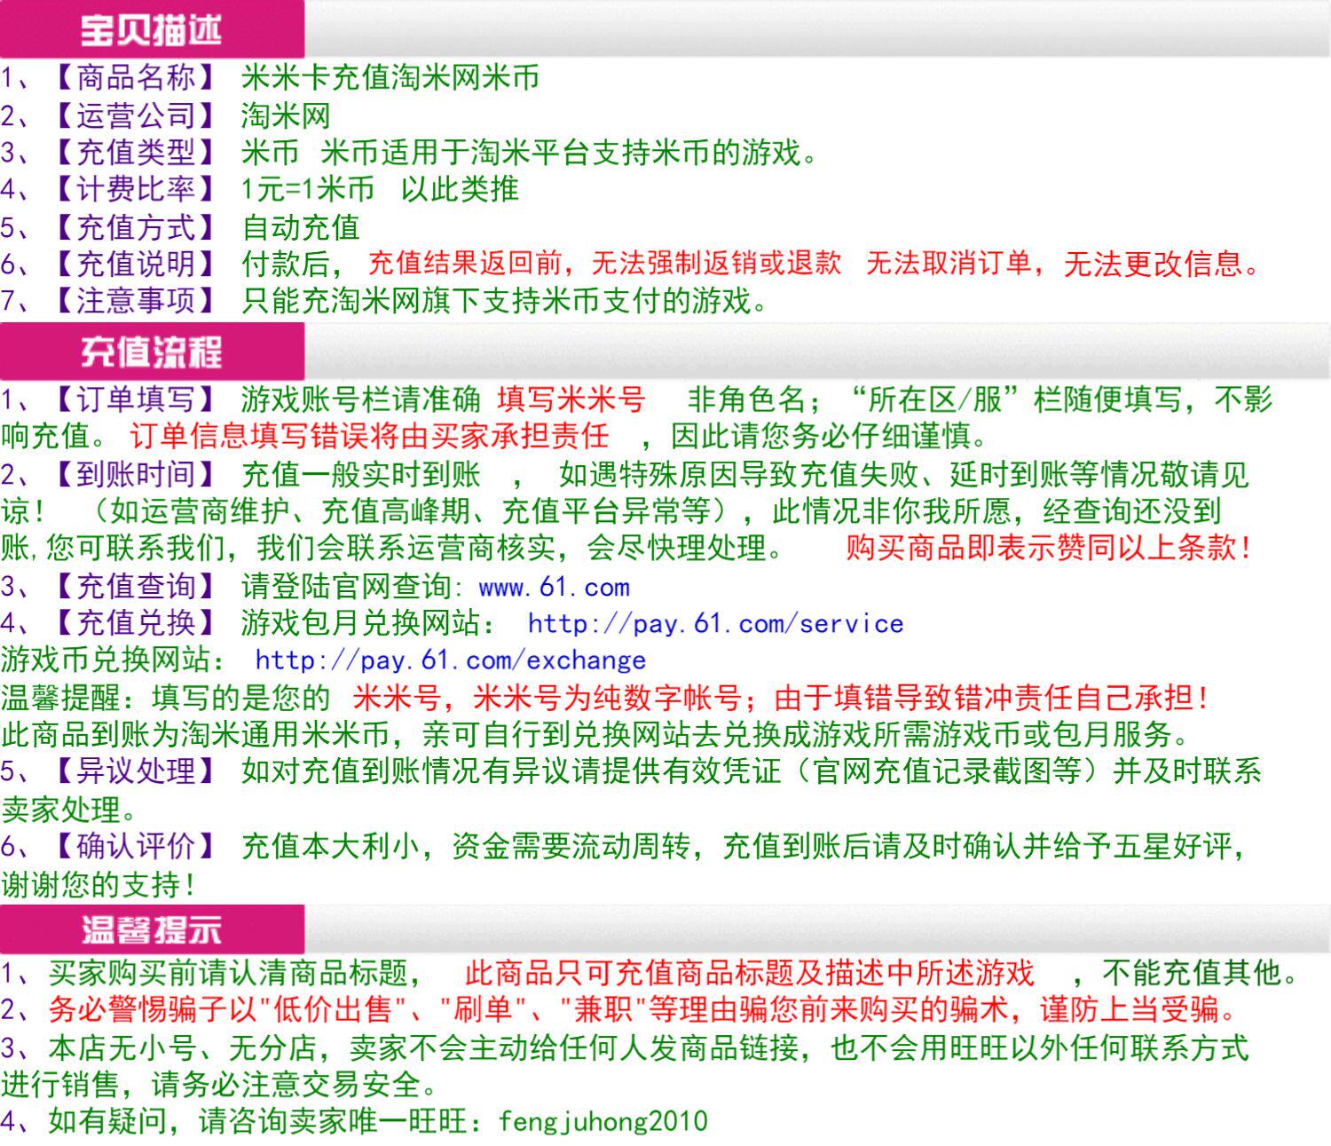Open the http://pay.61.com/service link

(x=715, y=623)
